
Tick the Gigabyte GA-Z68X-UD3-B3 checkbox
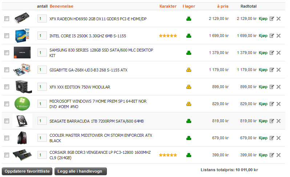pos(7,70)
